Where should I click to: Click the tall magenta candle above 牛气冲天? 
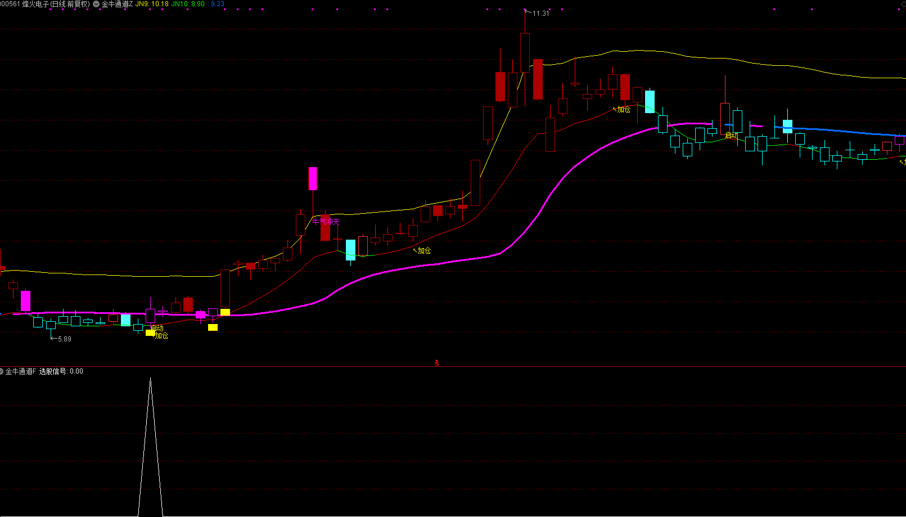(x=313, y=178)
